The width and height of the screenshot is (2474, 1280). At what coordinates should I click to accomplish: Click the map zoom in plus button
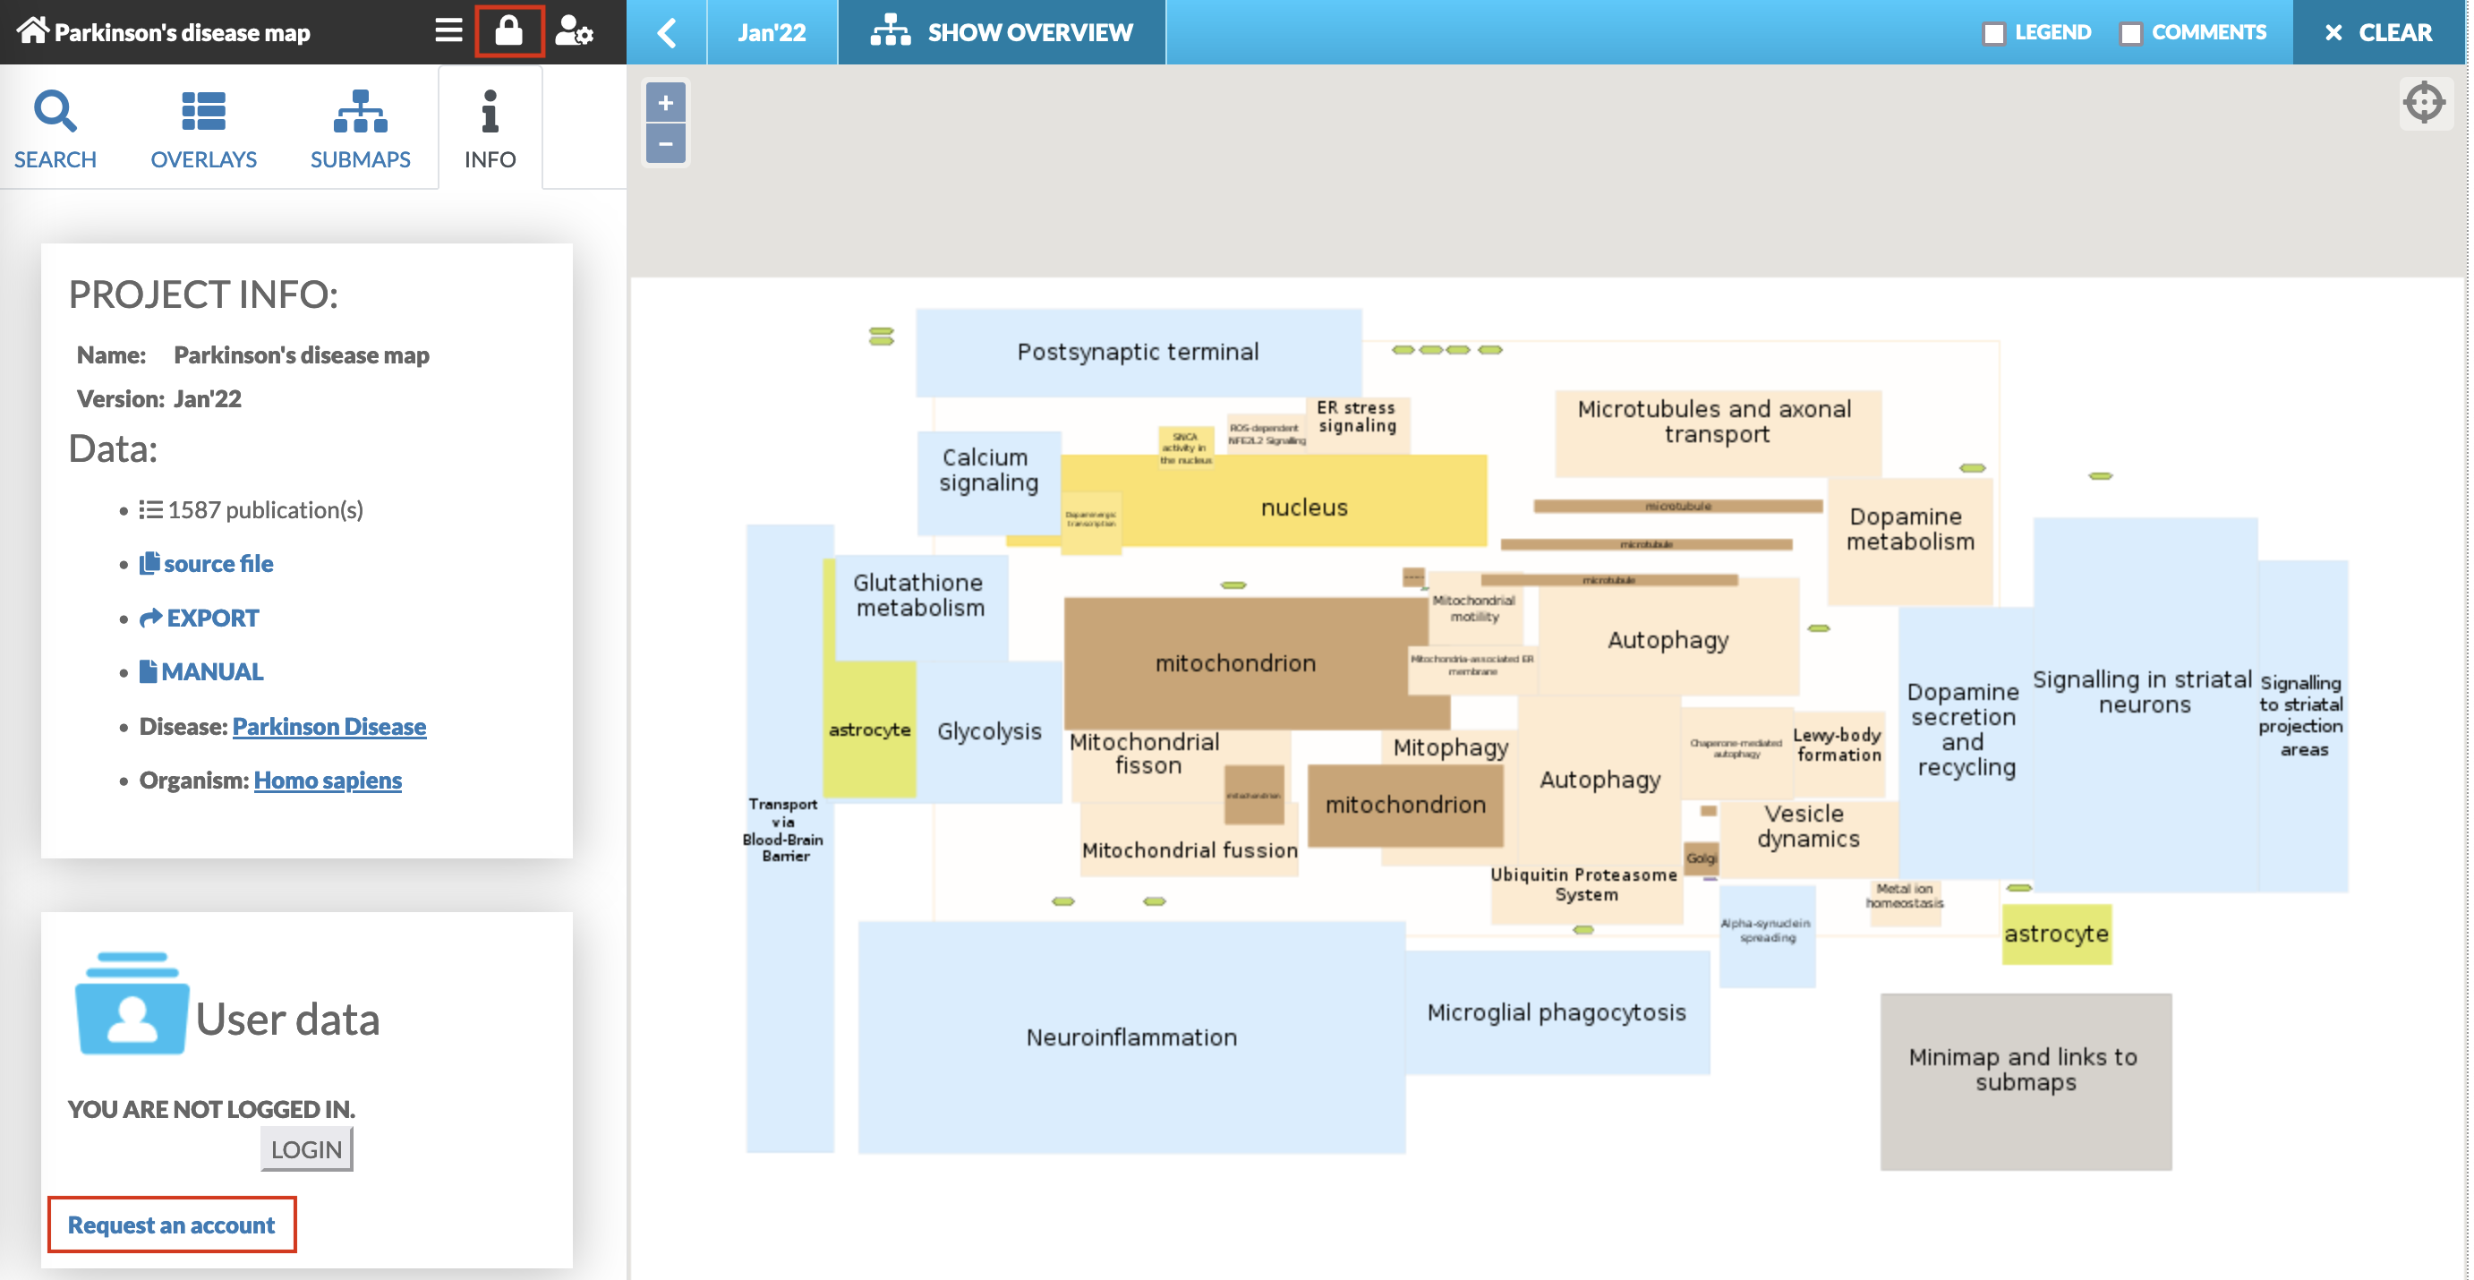[x=666, y=103]
